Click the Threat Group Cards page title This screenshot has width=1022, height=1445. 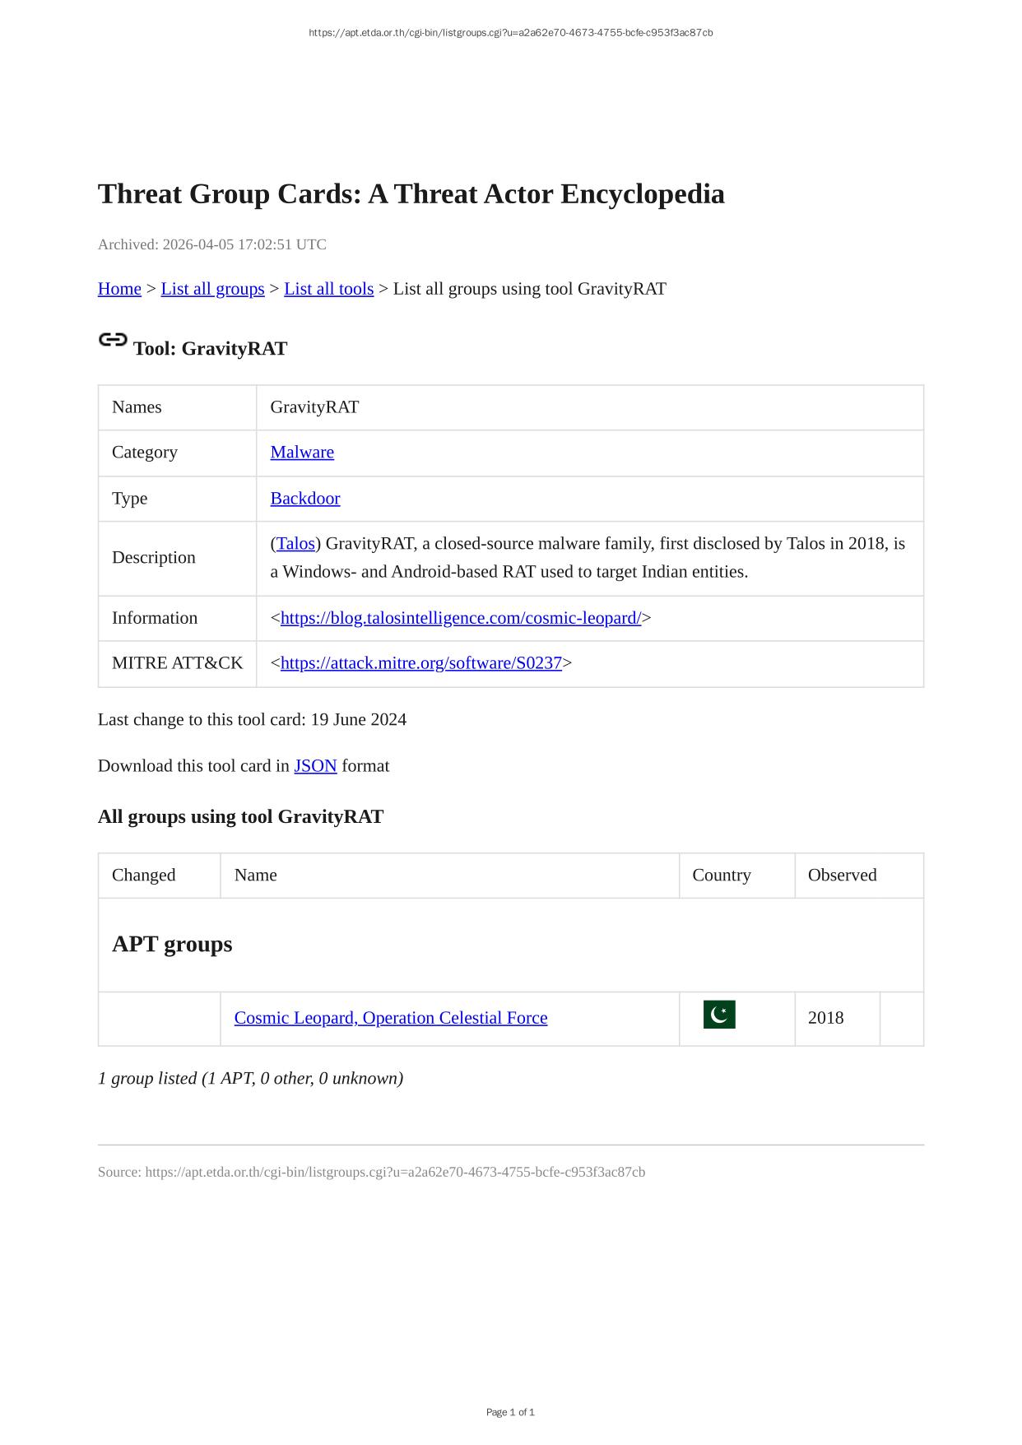pos(411,194)
